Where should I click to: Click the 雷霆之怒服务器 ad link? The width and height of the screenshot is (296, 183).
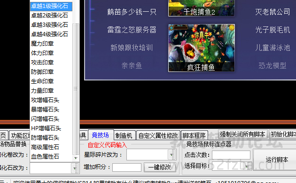pyautogui.click(x=132, y=30)
